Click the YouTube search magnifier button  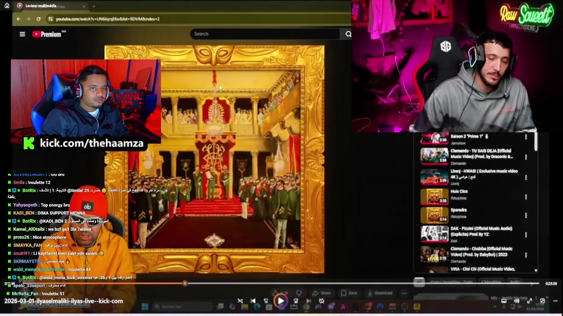pos(348,34)
